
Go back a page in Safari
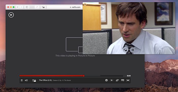[18, 7]
